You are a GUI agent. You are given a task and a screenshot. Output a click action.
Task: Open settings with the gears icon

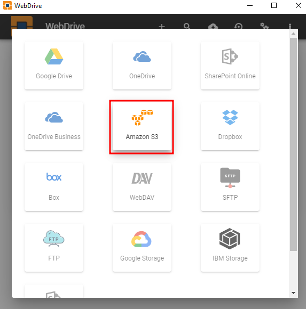tap(264, 26)
